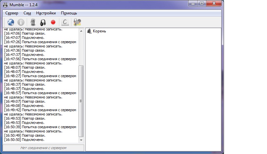The image size is (267, 154).
Task: Open the Сервер menu
Action: click(12, 13)
